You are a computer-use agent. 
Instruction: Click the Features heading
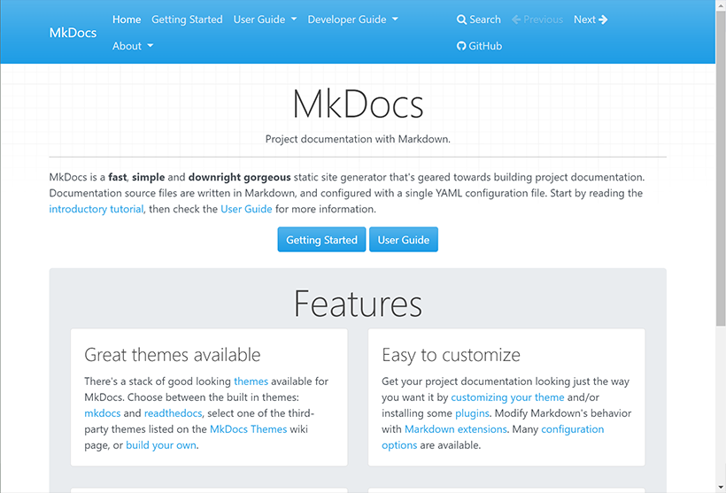click(x=358, y=304)
